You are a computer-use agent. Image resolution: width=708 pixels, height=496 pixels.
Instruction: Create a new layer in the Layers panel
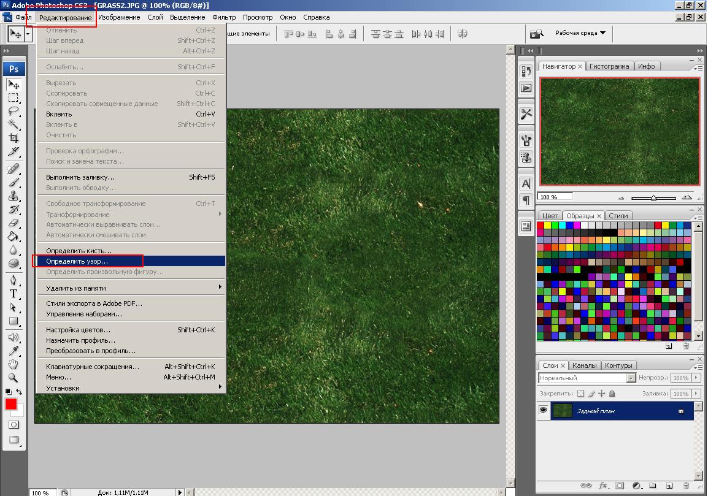pos(669,486)
